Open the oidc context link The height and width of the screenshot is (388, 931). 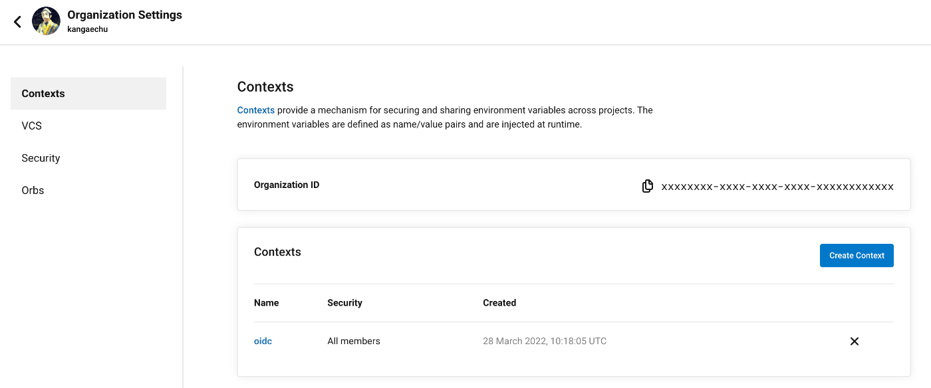click(263, 341)
